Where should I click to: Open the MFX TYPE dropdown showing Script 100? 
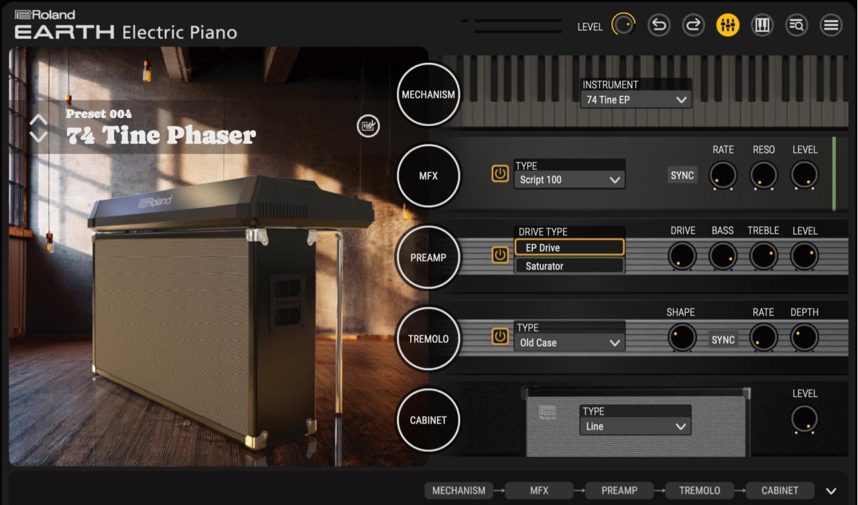569,180
